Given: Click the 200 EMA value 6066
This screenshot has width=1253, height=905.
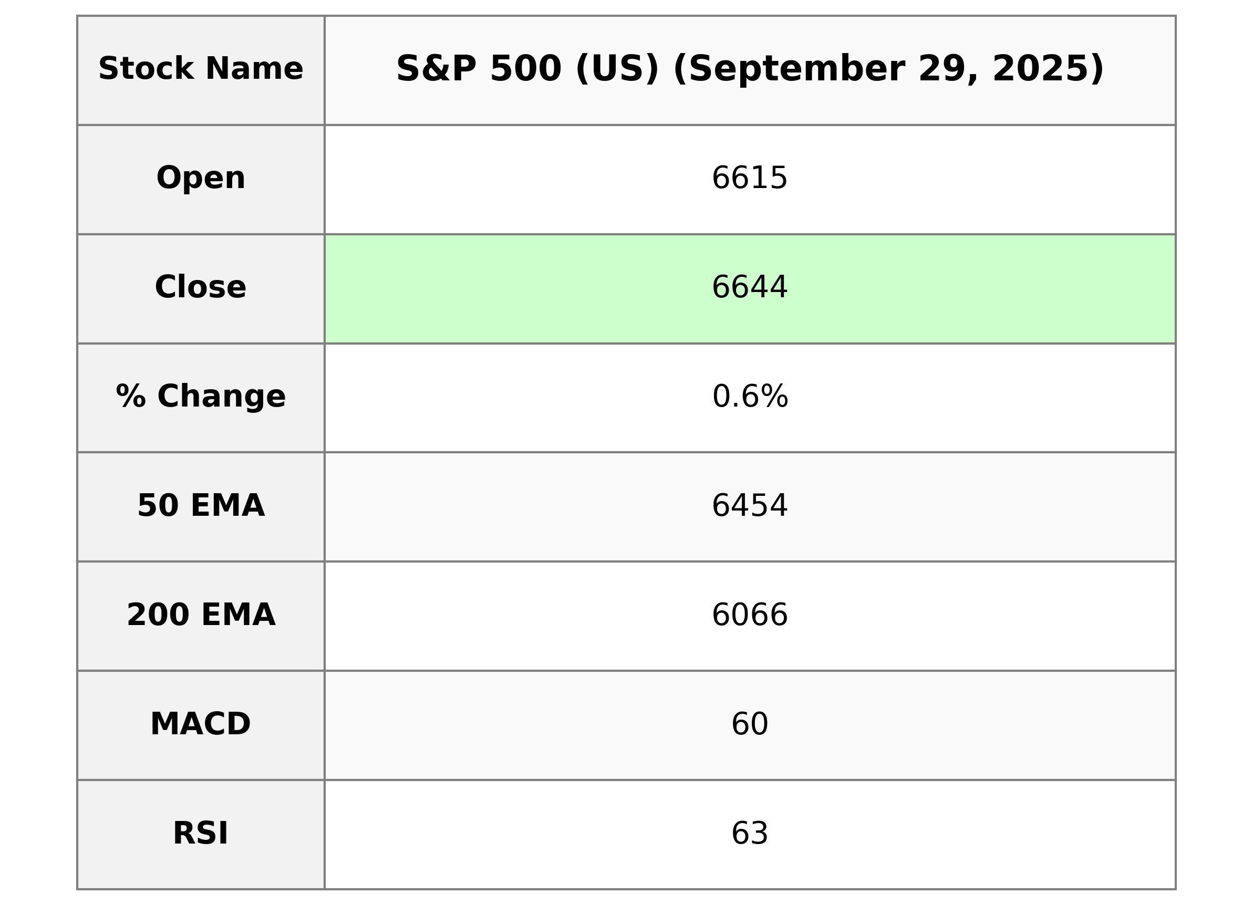Looking at the screenshot, I should (x=749, y=616).
